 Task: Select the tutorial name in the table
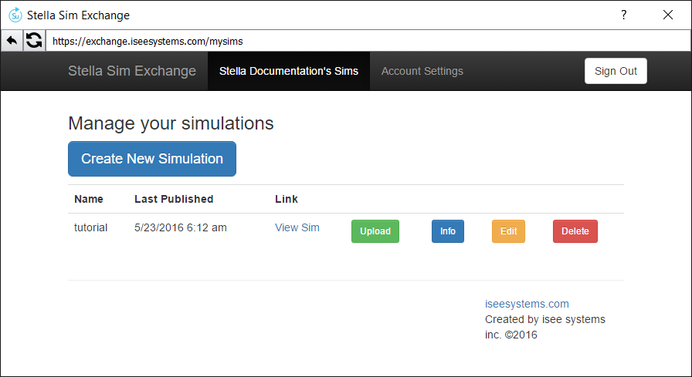pos(91,227)
